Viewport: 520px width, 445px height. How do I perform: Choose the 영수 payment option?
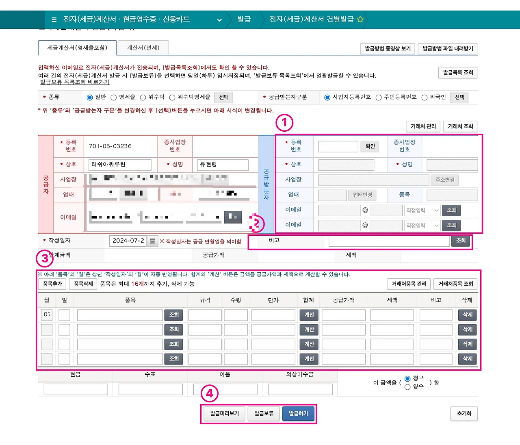coord(408,386)
